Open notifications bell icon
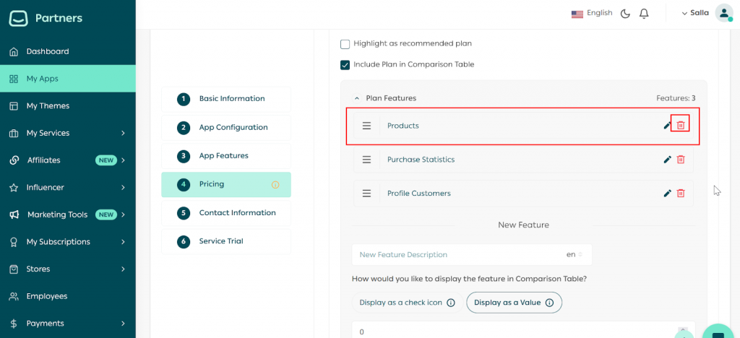 coord(644,14)
